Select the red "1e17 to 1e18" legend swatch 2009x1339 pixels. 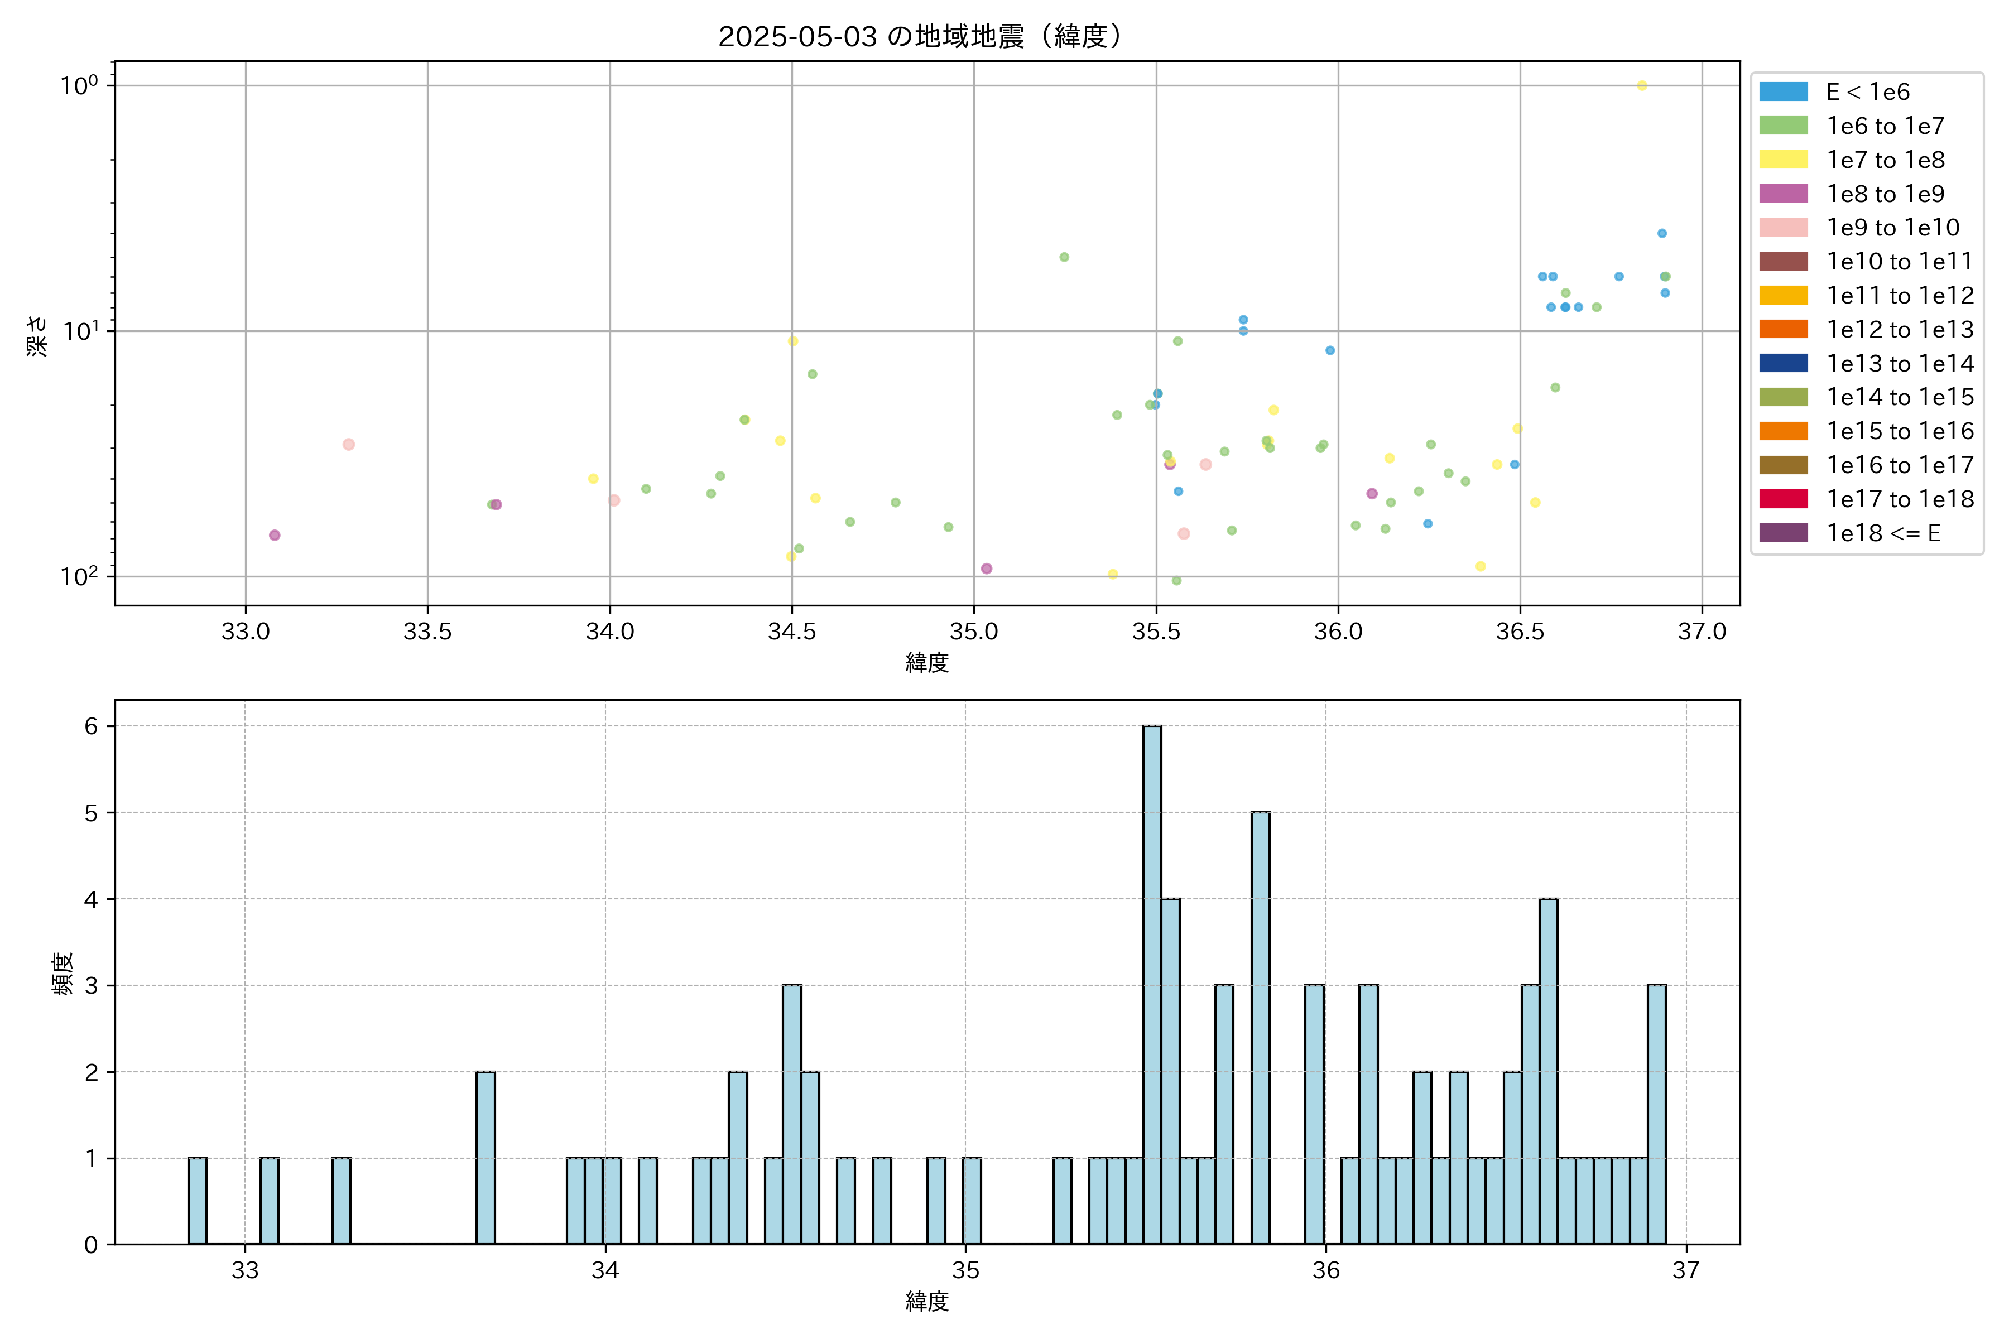click(1782, 499)
